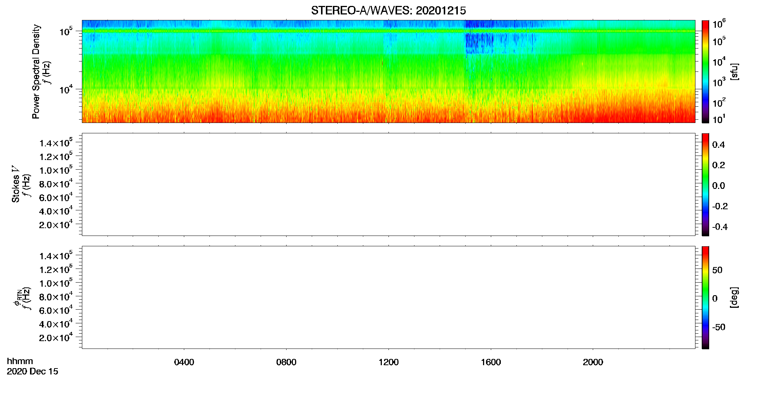Click the 1200 time tick label

click(389, 362)
